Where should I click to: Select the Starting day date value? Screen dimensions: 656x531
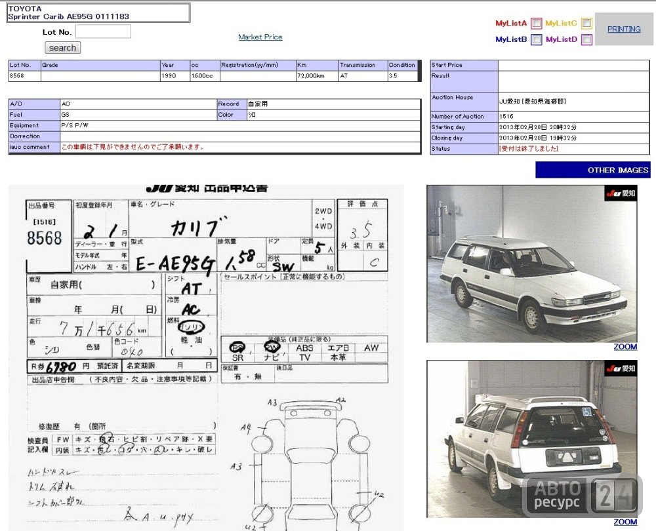click(537, 127)
